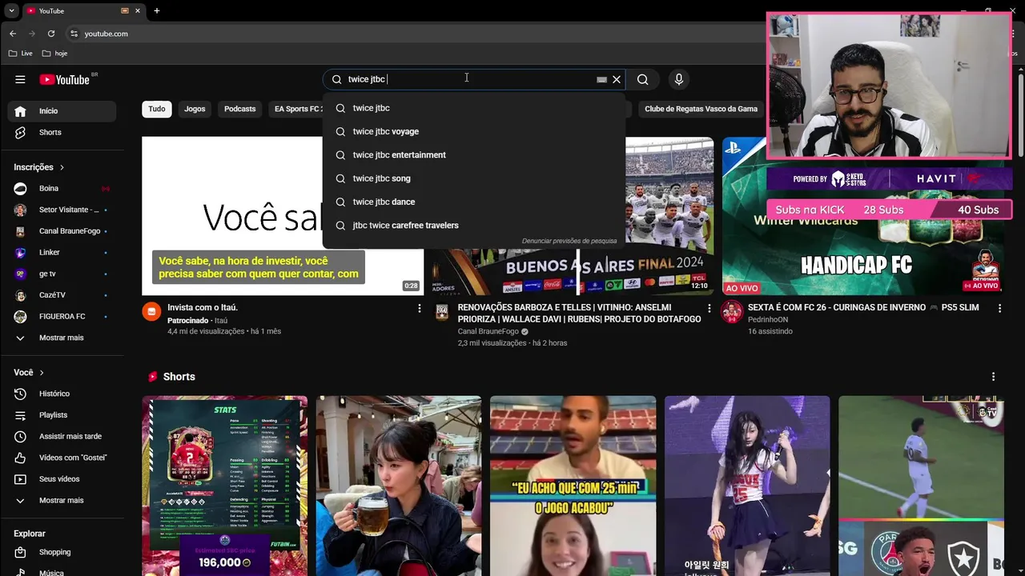The width and height of the screenshot is (1025, 576).
Task: Start voice search with microphone icon
Action: point(678,79)
